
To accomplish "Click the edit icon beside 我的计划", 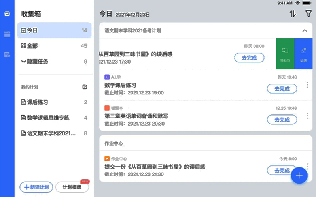I will (85, 87).
